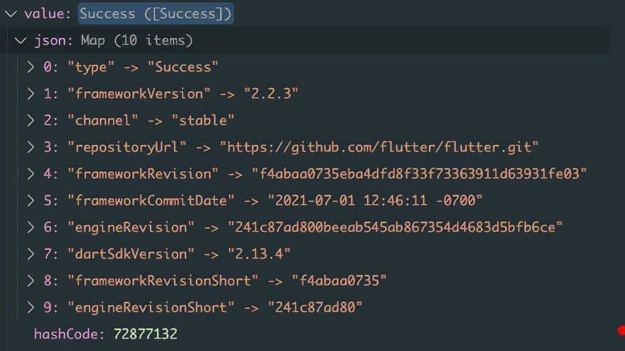Expand entry 6 "engineRevision" chevron
Viewport: 625px width, 351px height.
tap(31, 227)
